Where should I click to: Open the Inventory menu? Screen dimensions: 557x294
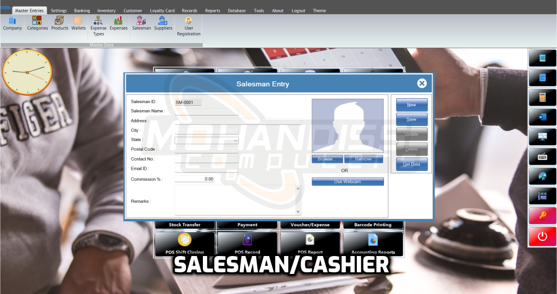click(107, 11)
